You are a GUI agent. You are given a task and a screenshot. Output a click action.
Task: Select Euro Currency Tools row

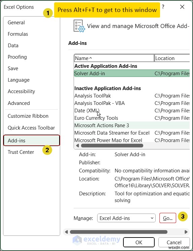[132, 118]
